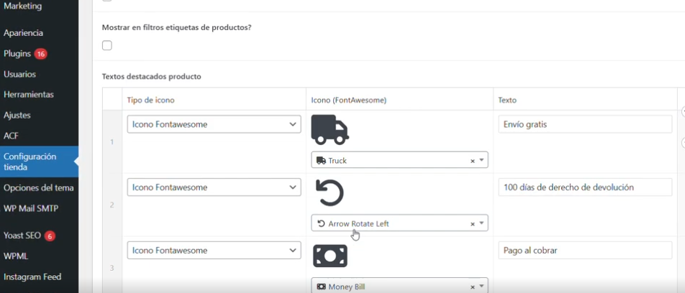Image resolution: width=685 pixels, height=293 pixels.
Task: Remove the Arrow Rotate Left selection with x
Action: point(473,224)
